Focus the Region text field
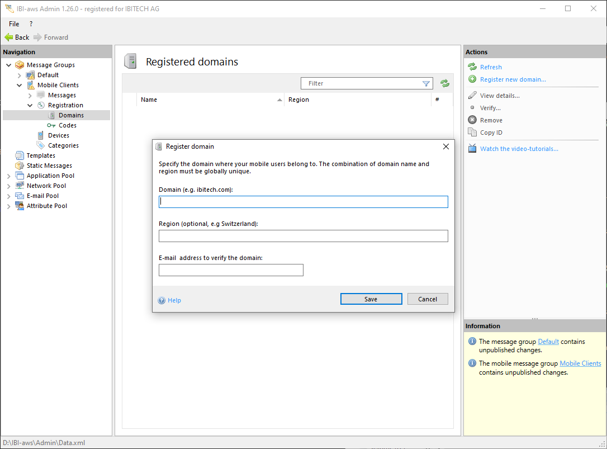Viewport: 607px width, 449px height. pyautogui.click(x=303, y=236)
